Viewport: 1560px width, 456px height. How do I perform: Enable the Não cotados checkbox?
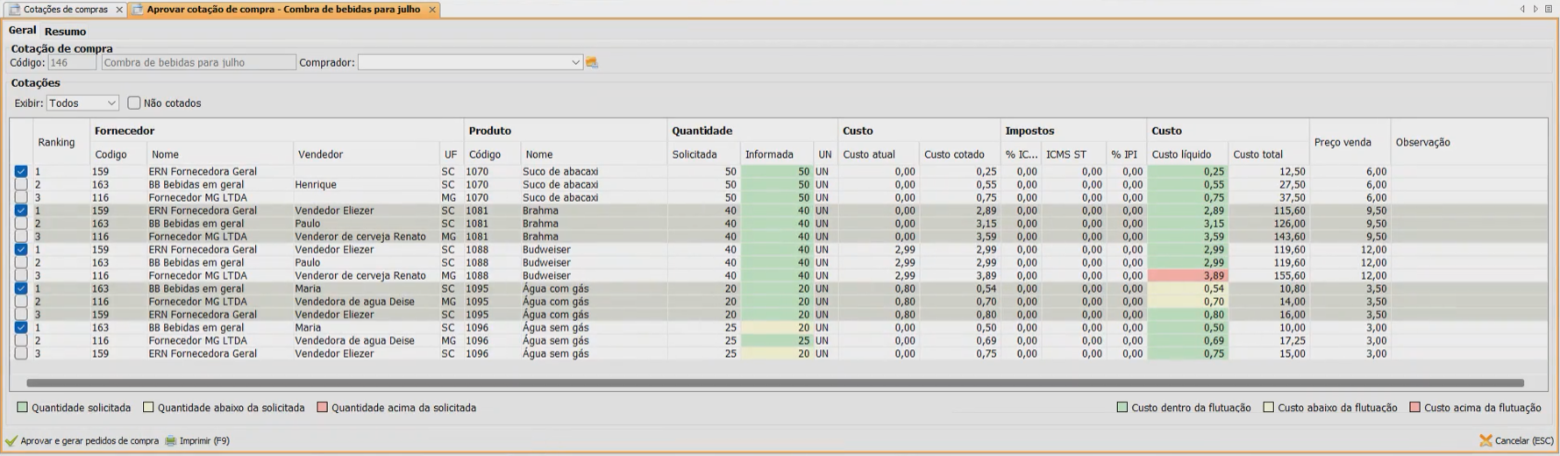coord(134,103)
